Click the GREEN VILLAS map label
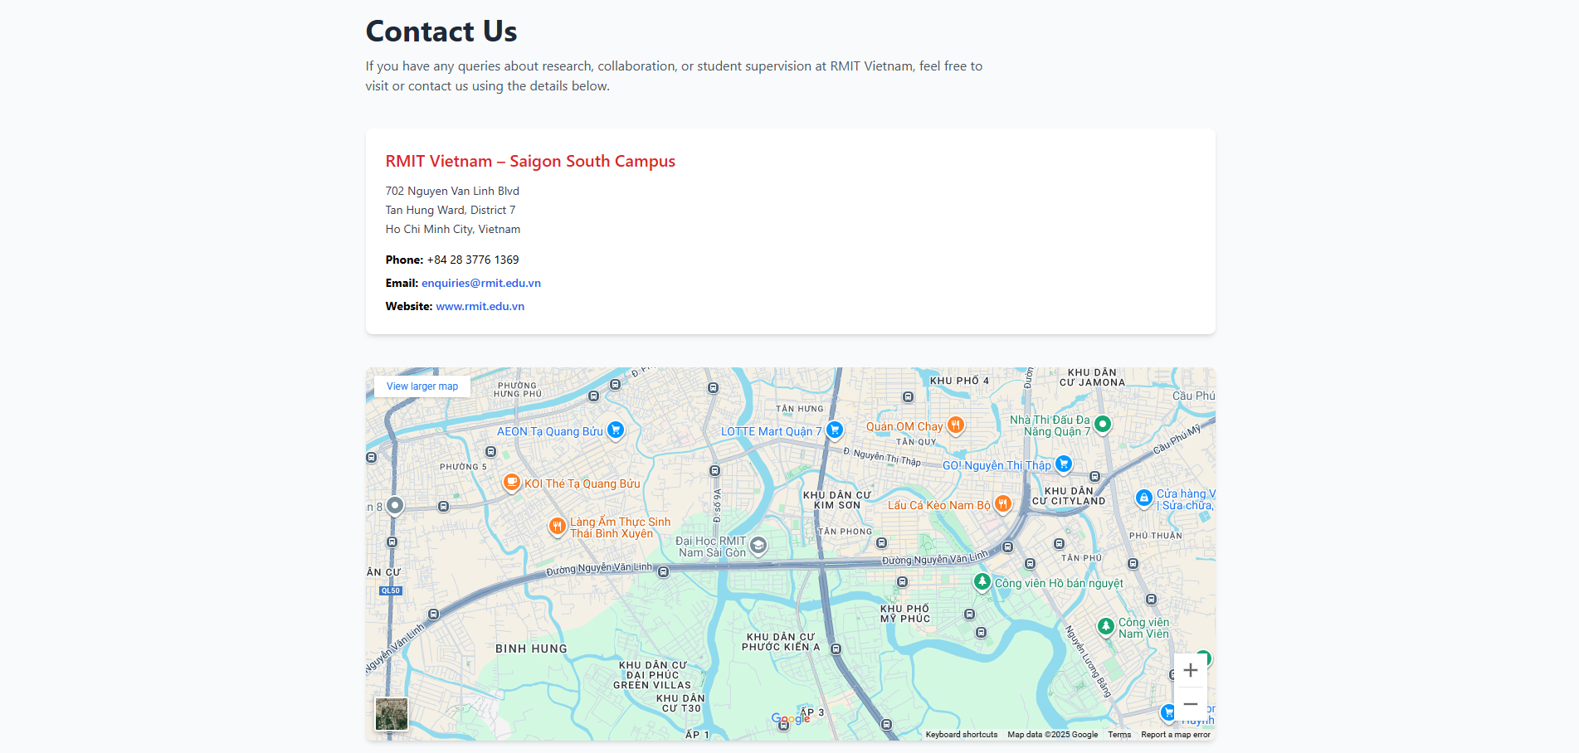Image resolution: width=1579 pixels, height=753 pixels. tap(652, 685)
